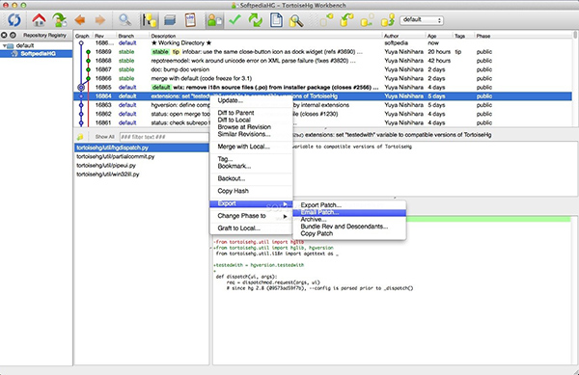Click the incoming changesets icon
The height and width of the screenshot is (375, 579).
[x=326, y=20]
